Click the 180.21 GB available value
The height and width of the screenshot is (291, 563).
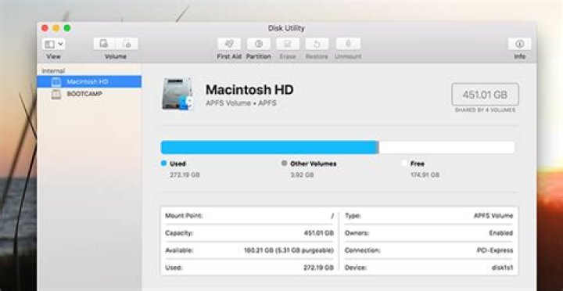tap(289, 250)
